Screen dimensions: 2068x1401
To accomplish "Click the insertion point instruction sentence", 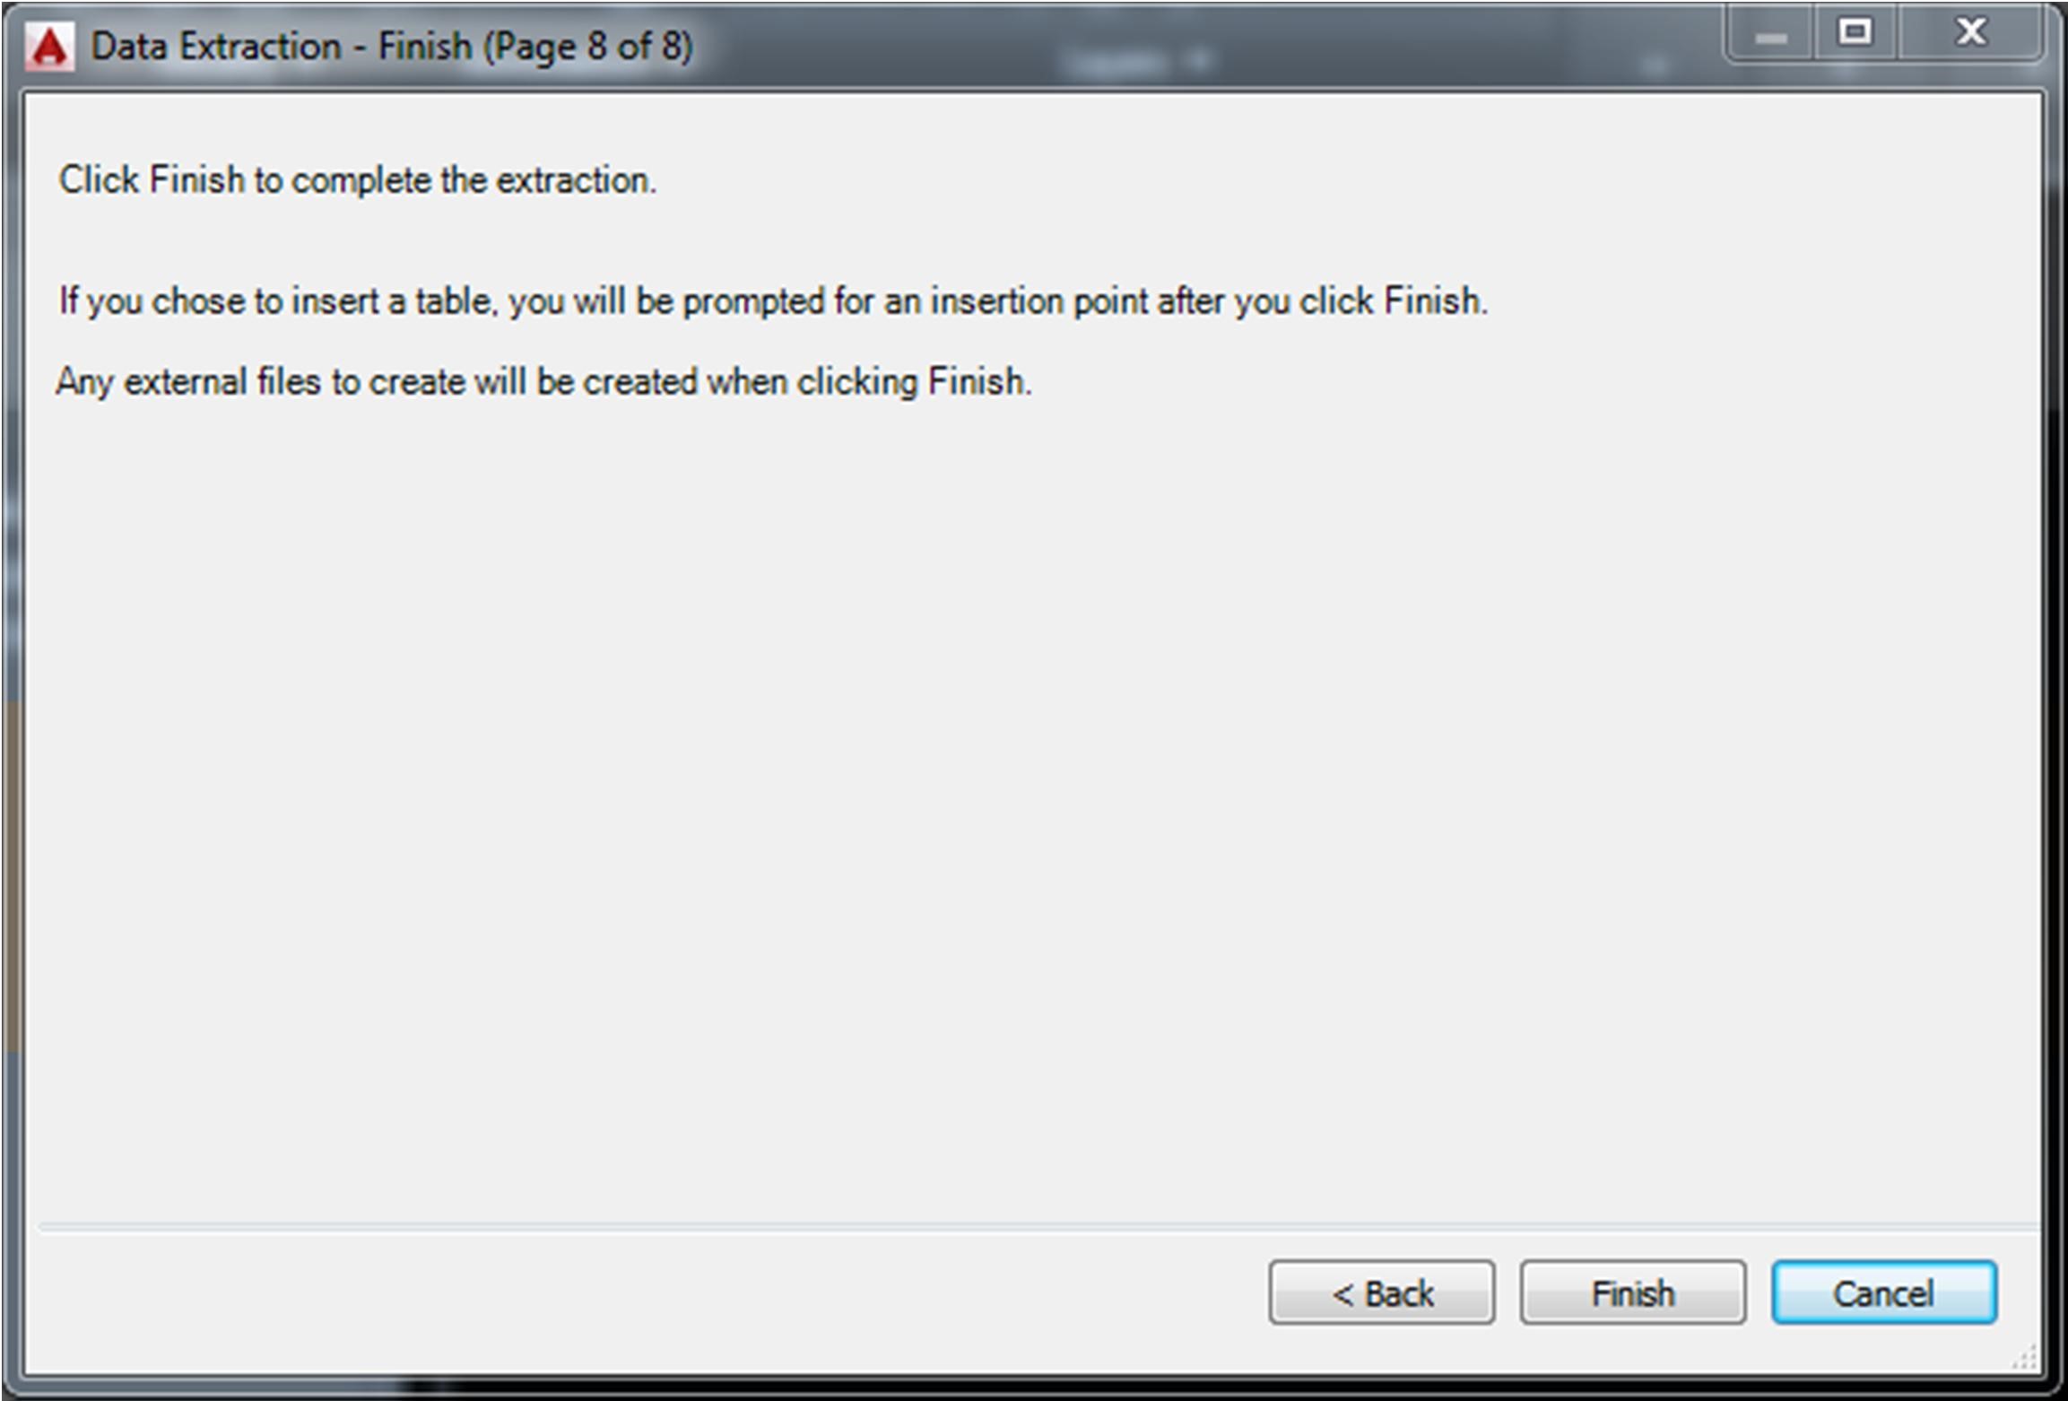I will coord(773,301).
